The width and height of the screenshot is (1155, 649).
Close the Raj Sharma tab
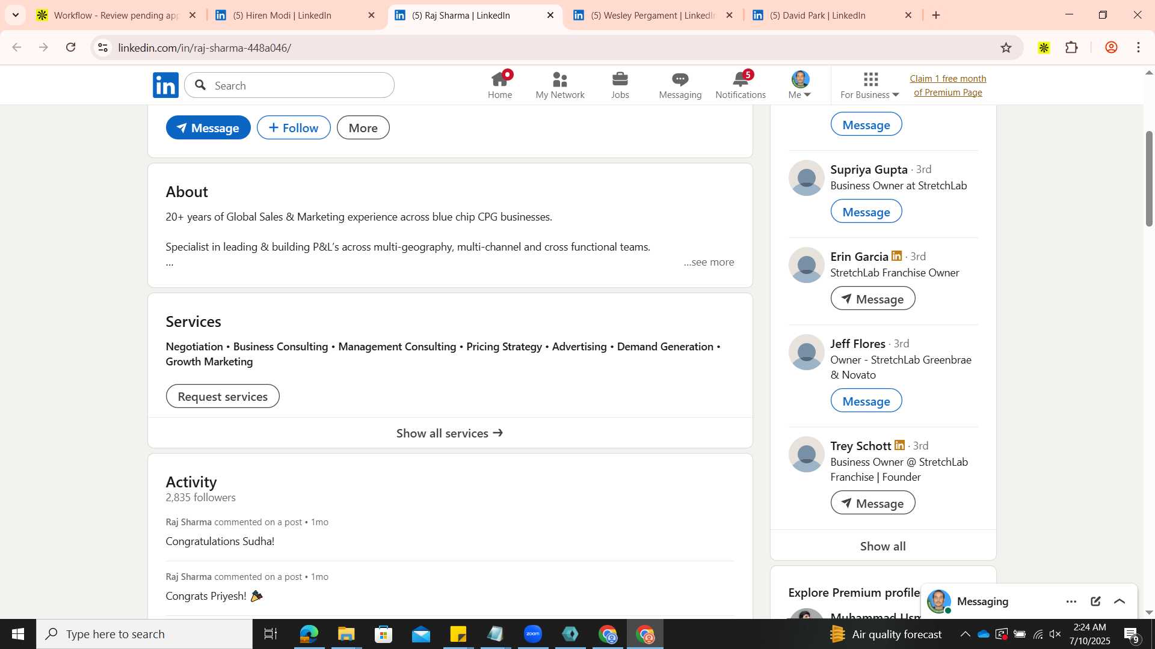(x=550, y=15)
